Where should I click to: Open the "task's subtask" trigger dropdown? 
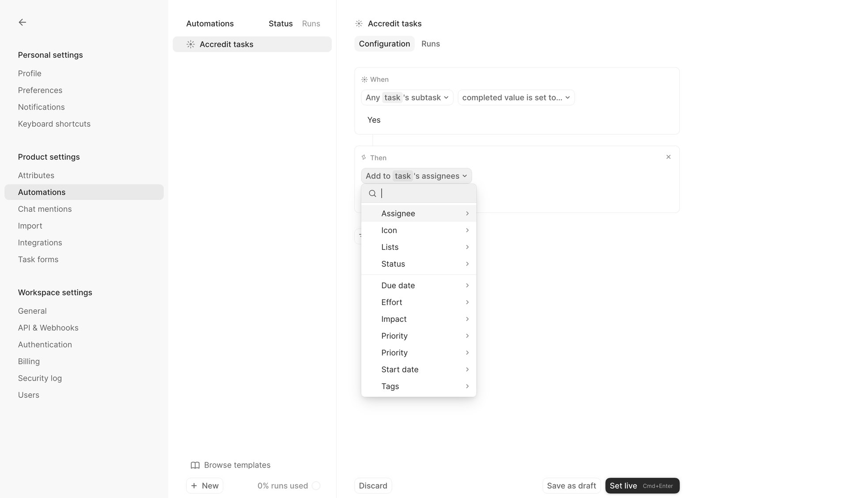click(x=406, y=98)
